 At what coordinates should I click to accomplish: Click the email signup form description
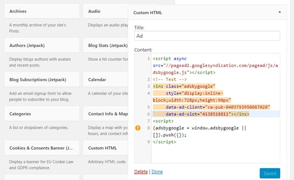click(x=40, y=96)
